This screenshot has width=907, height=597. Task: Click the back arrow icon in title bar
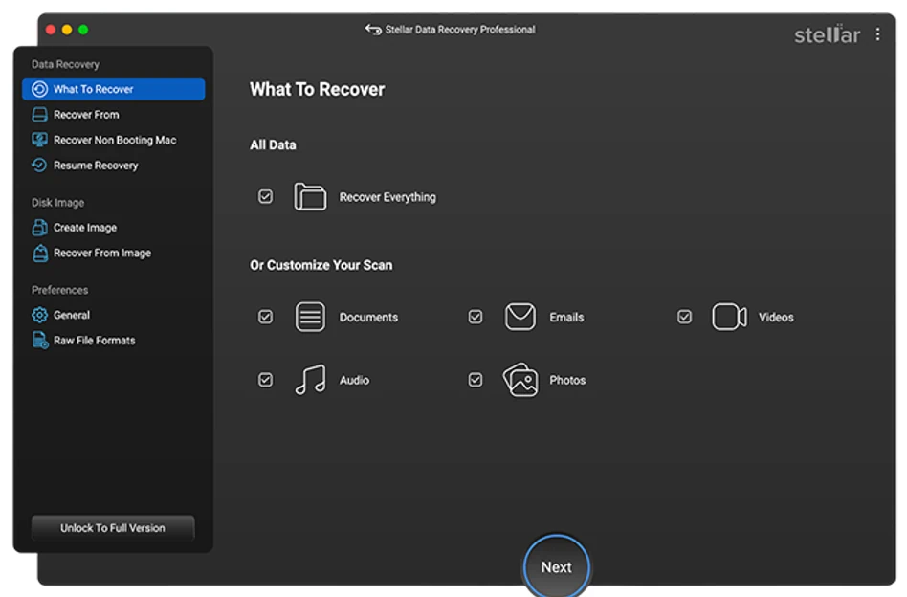coord(373,30)
